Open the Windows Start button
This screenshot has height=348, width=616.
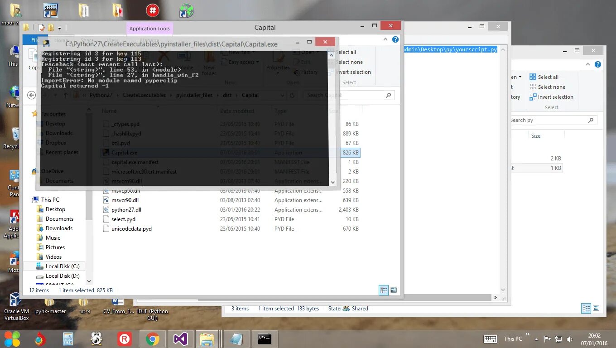point(12,339)
